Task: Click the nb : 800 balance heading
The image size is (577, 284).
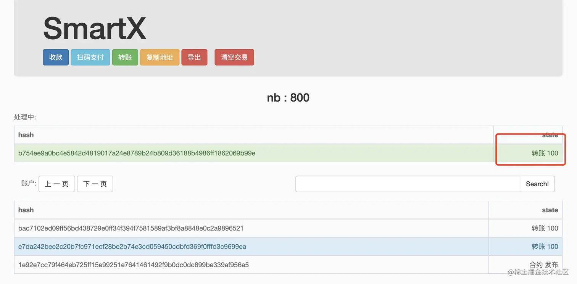Action: (x=288, y=98)
